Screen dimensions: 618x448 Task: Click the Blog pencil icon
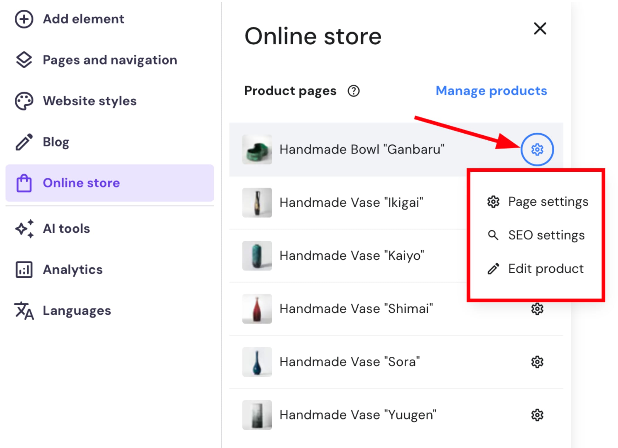pos(24,142)
